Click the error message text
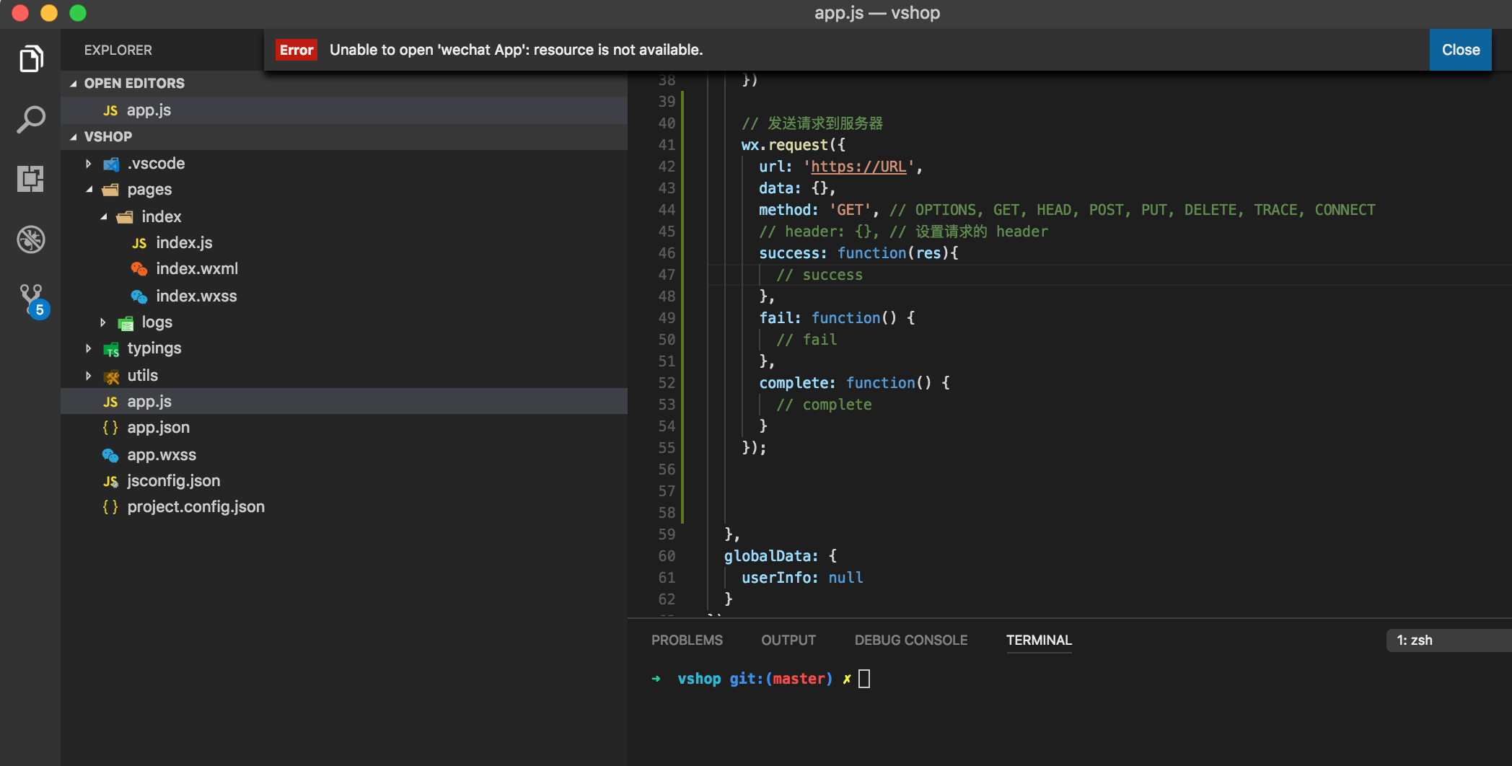The width and height of the screenshot is (1512, 766). click(x=516, y=50)
